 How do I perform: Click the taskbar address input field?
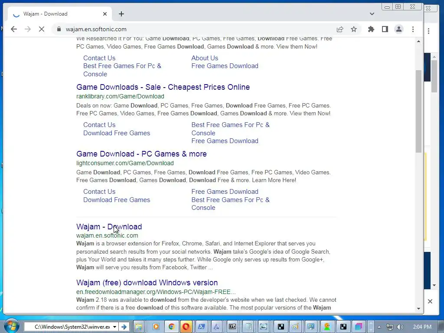[68, 327]
